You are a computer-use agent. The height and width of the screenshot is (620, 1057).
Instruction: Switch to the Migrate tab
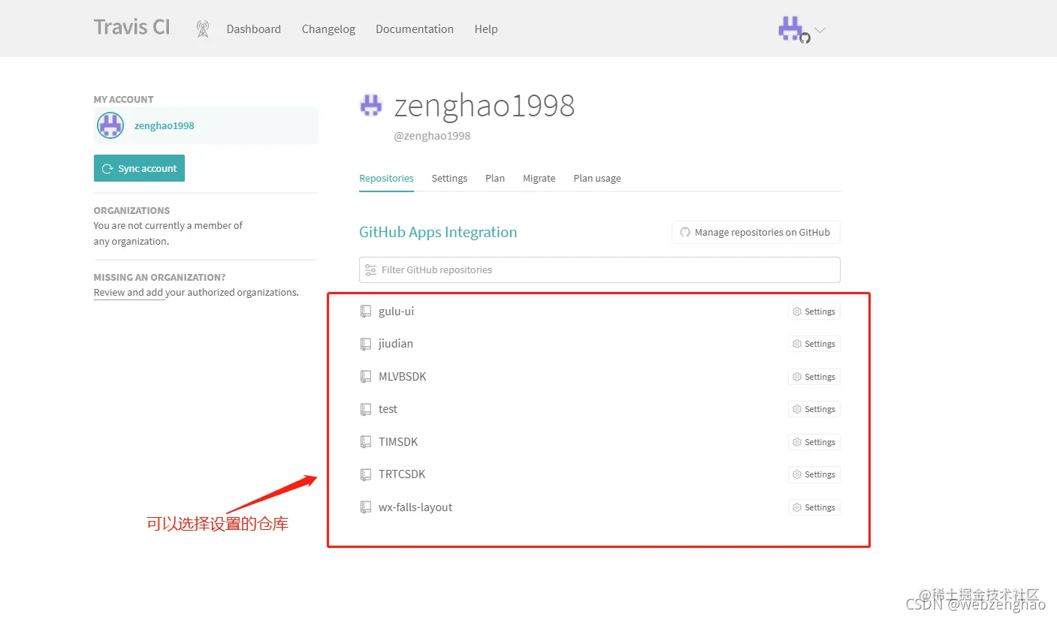[x=539, y=179]
